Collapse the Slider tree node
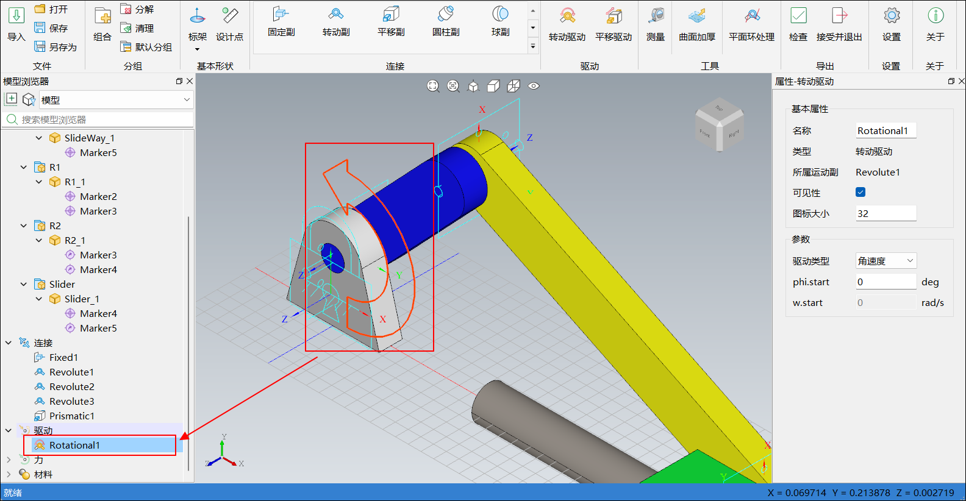This screenshot has height=501, width=966. click(24, 284)
